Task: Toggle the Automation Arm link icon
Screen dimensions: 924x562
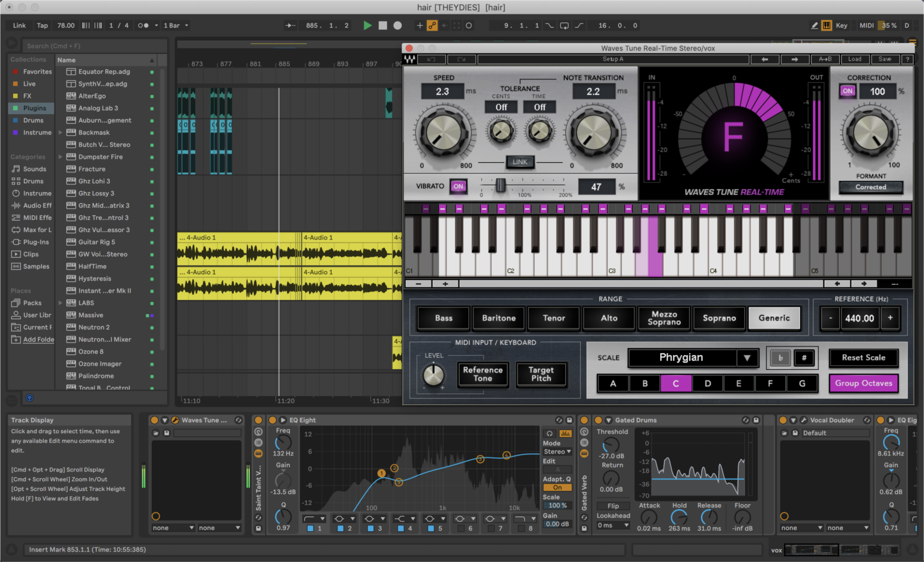Action: 432,25
